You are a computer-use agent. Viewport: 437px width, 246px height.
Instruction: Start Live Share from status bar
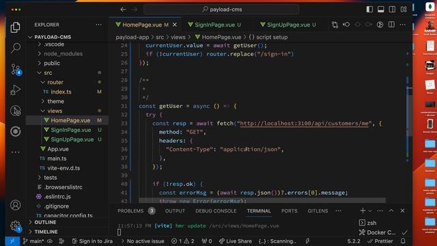click(x=236, y=241)
